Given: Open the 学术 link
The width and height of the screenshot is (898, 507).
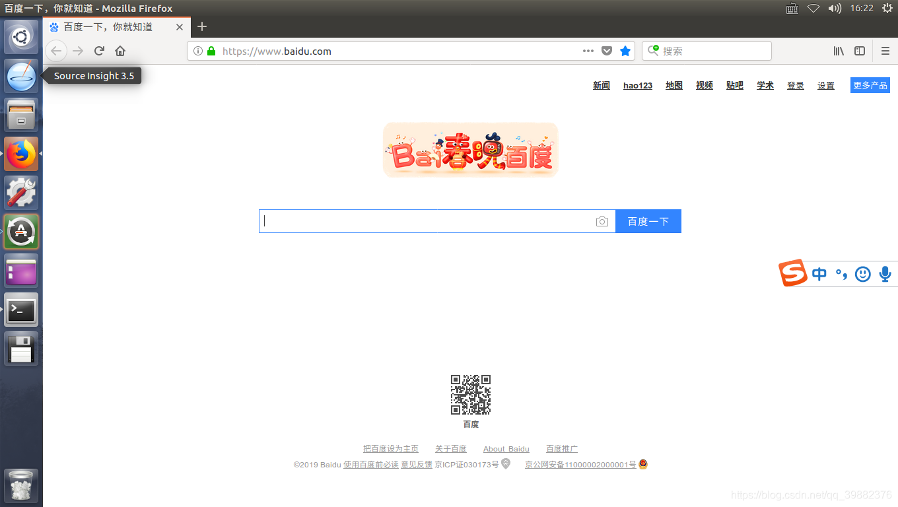Looking at the screenshot, I should [x=765, y=86].
